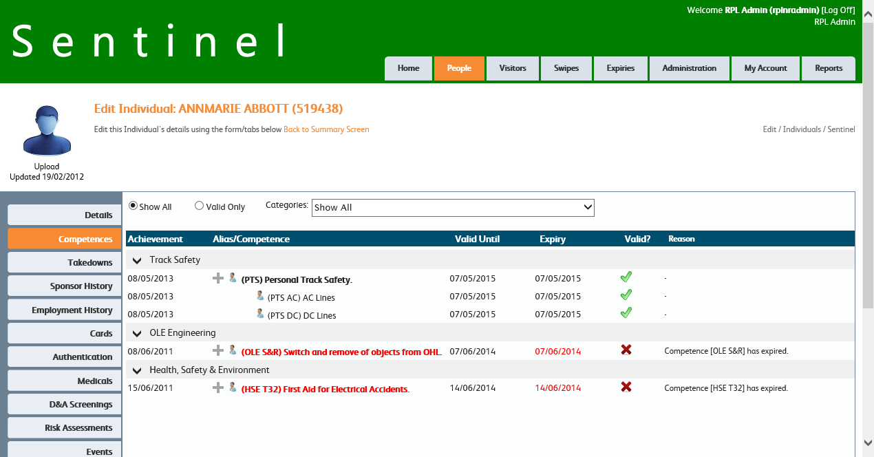Click person icon next to (PTS) Personal Track Safety

(233, 278)
